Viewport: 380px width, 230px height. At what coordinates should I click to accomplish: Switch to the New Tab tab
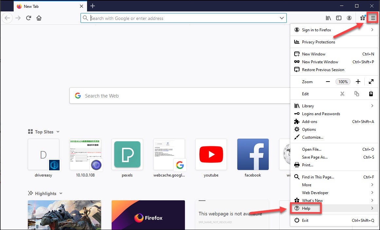pos(32,6)
